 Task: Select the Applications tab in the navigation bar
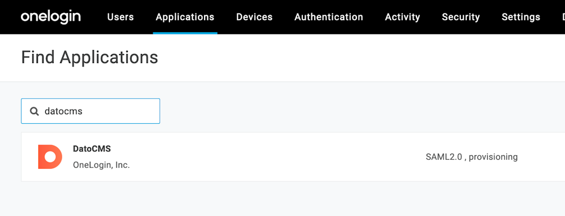(x=185, y=17)
